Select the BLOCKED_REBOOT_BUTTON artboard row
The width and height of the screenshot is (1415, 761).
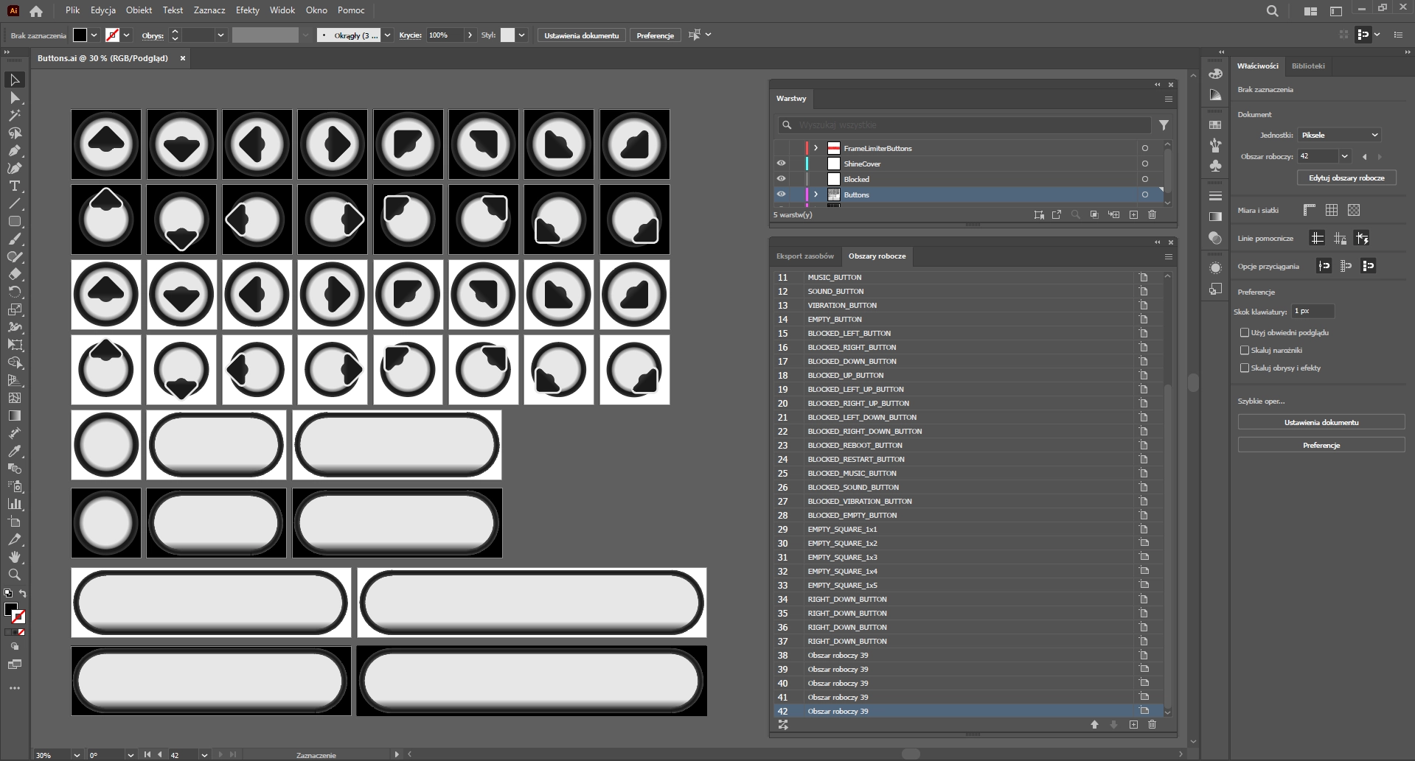point(855,446)
